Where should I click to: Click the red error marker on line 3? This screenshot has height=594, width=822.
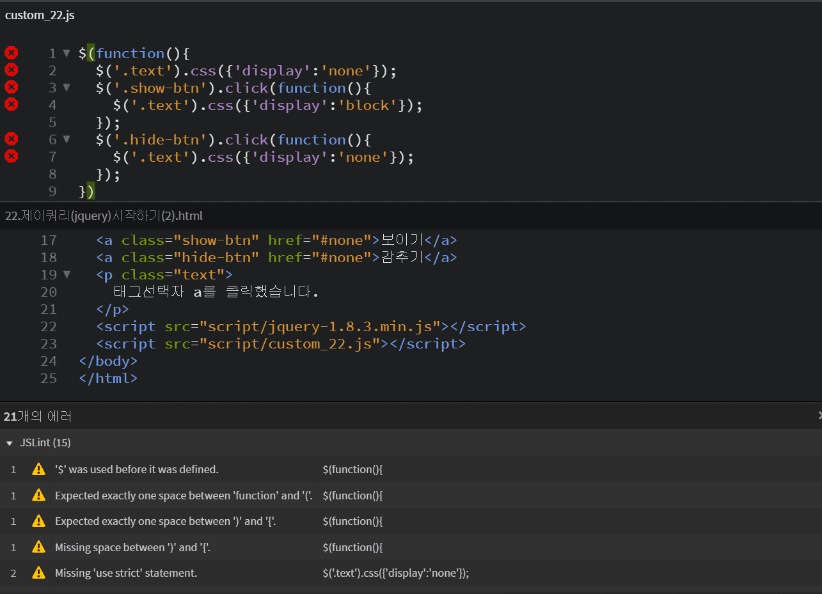click(x=11, y=88)
